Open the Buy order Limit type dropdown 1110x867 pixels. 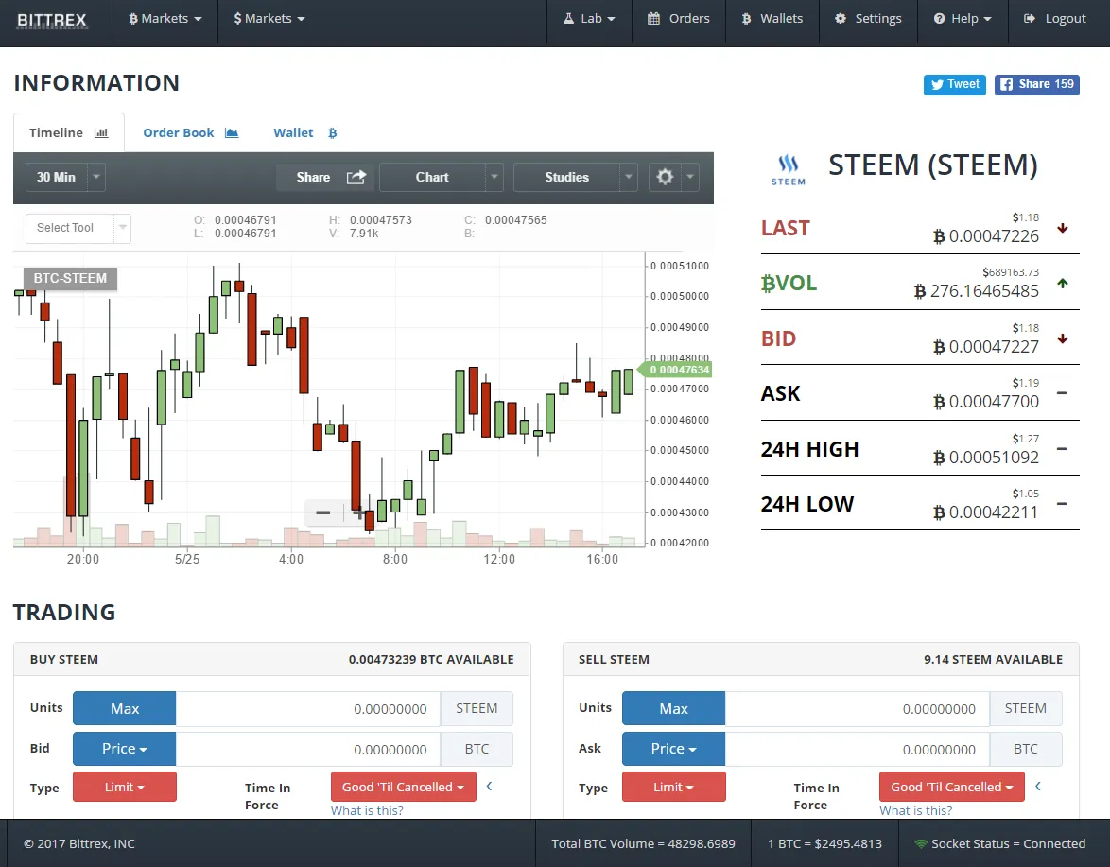coord(125,787)
